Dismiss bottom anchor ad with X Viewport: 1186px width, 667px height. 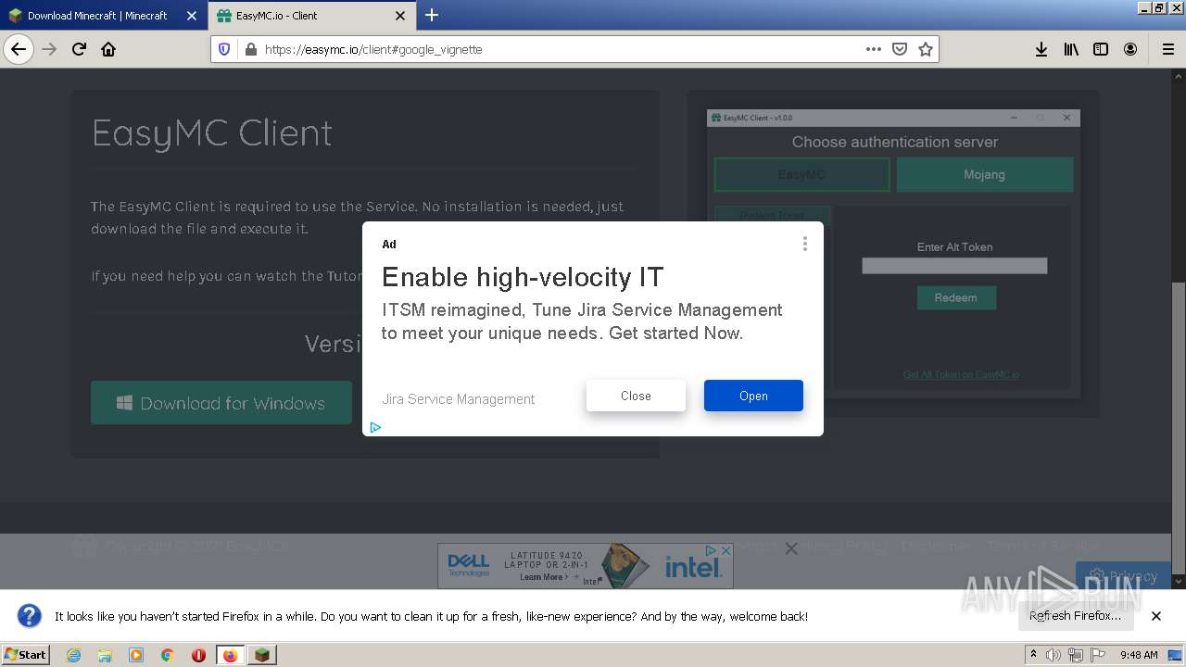791,548
